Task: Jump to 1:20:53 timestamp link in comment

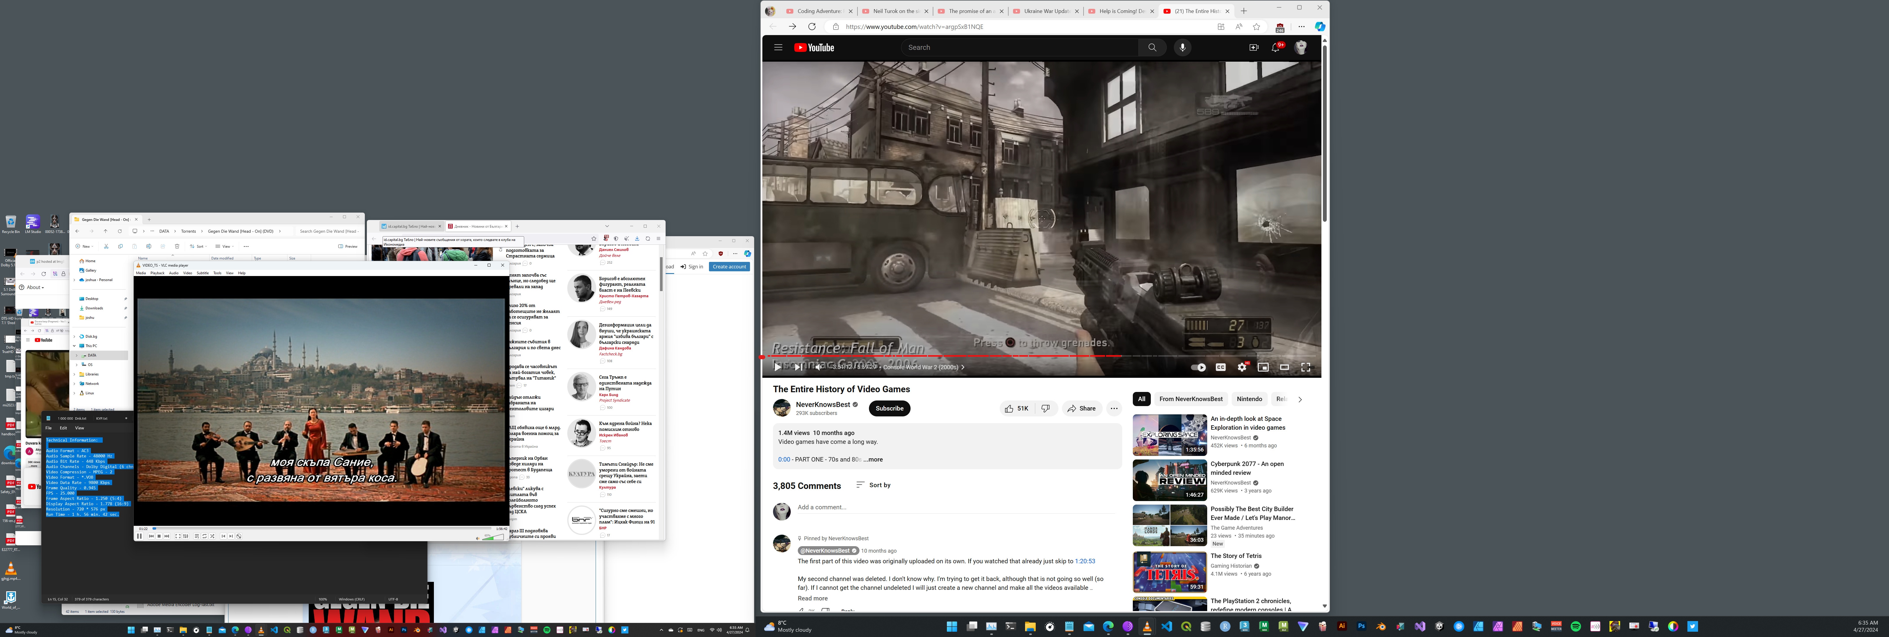Action: pyautogui.click(x=1085, y=562)
